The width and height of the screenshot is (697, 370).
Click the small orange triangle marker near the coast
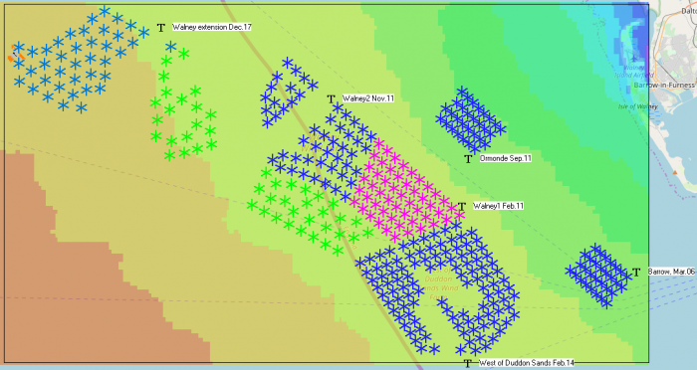(675, 172)
